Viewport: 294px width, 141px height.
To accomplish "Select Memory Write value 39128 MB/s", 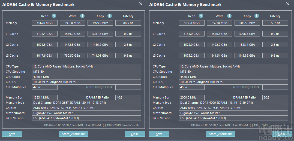I will [x=72, y=23].
